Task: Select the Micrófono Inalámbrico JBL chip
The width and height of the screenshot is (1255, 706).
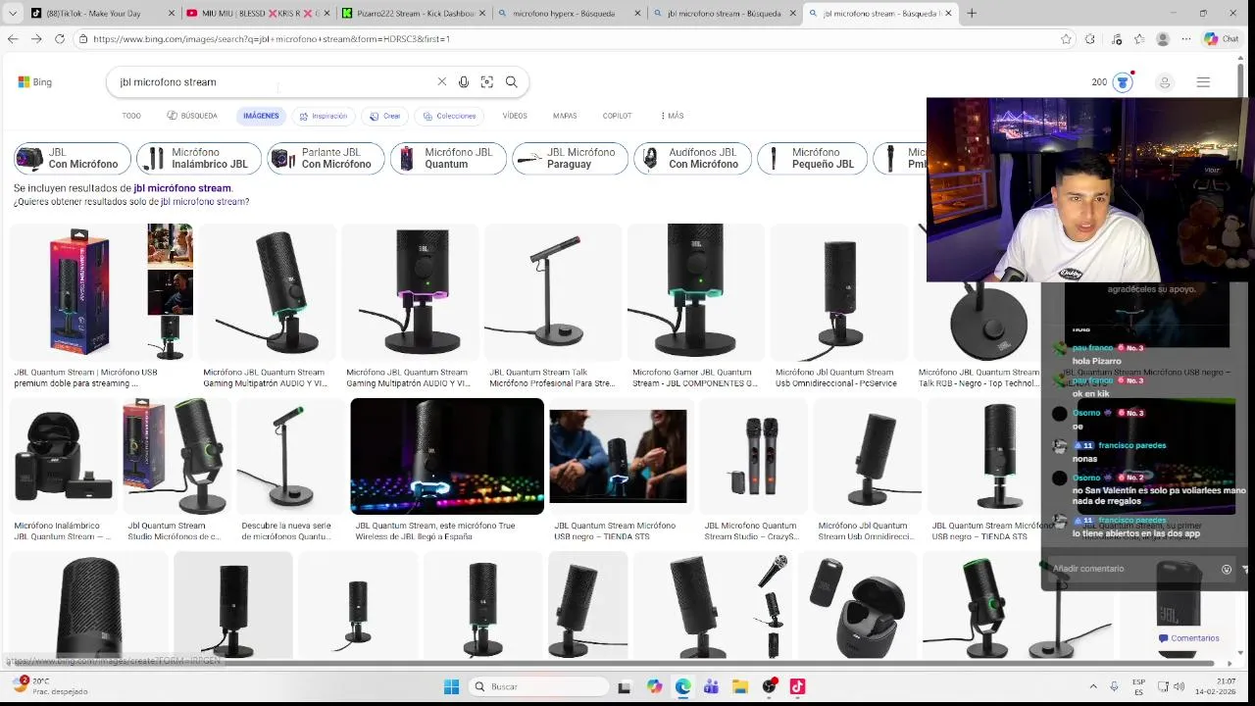Action: [199, 158]
